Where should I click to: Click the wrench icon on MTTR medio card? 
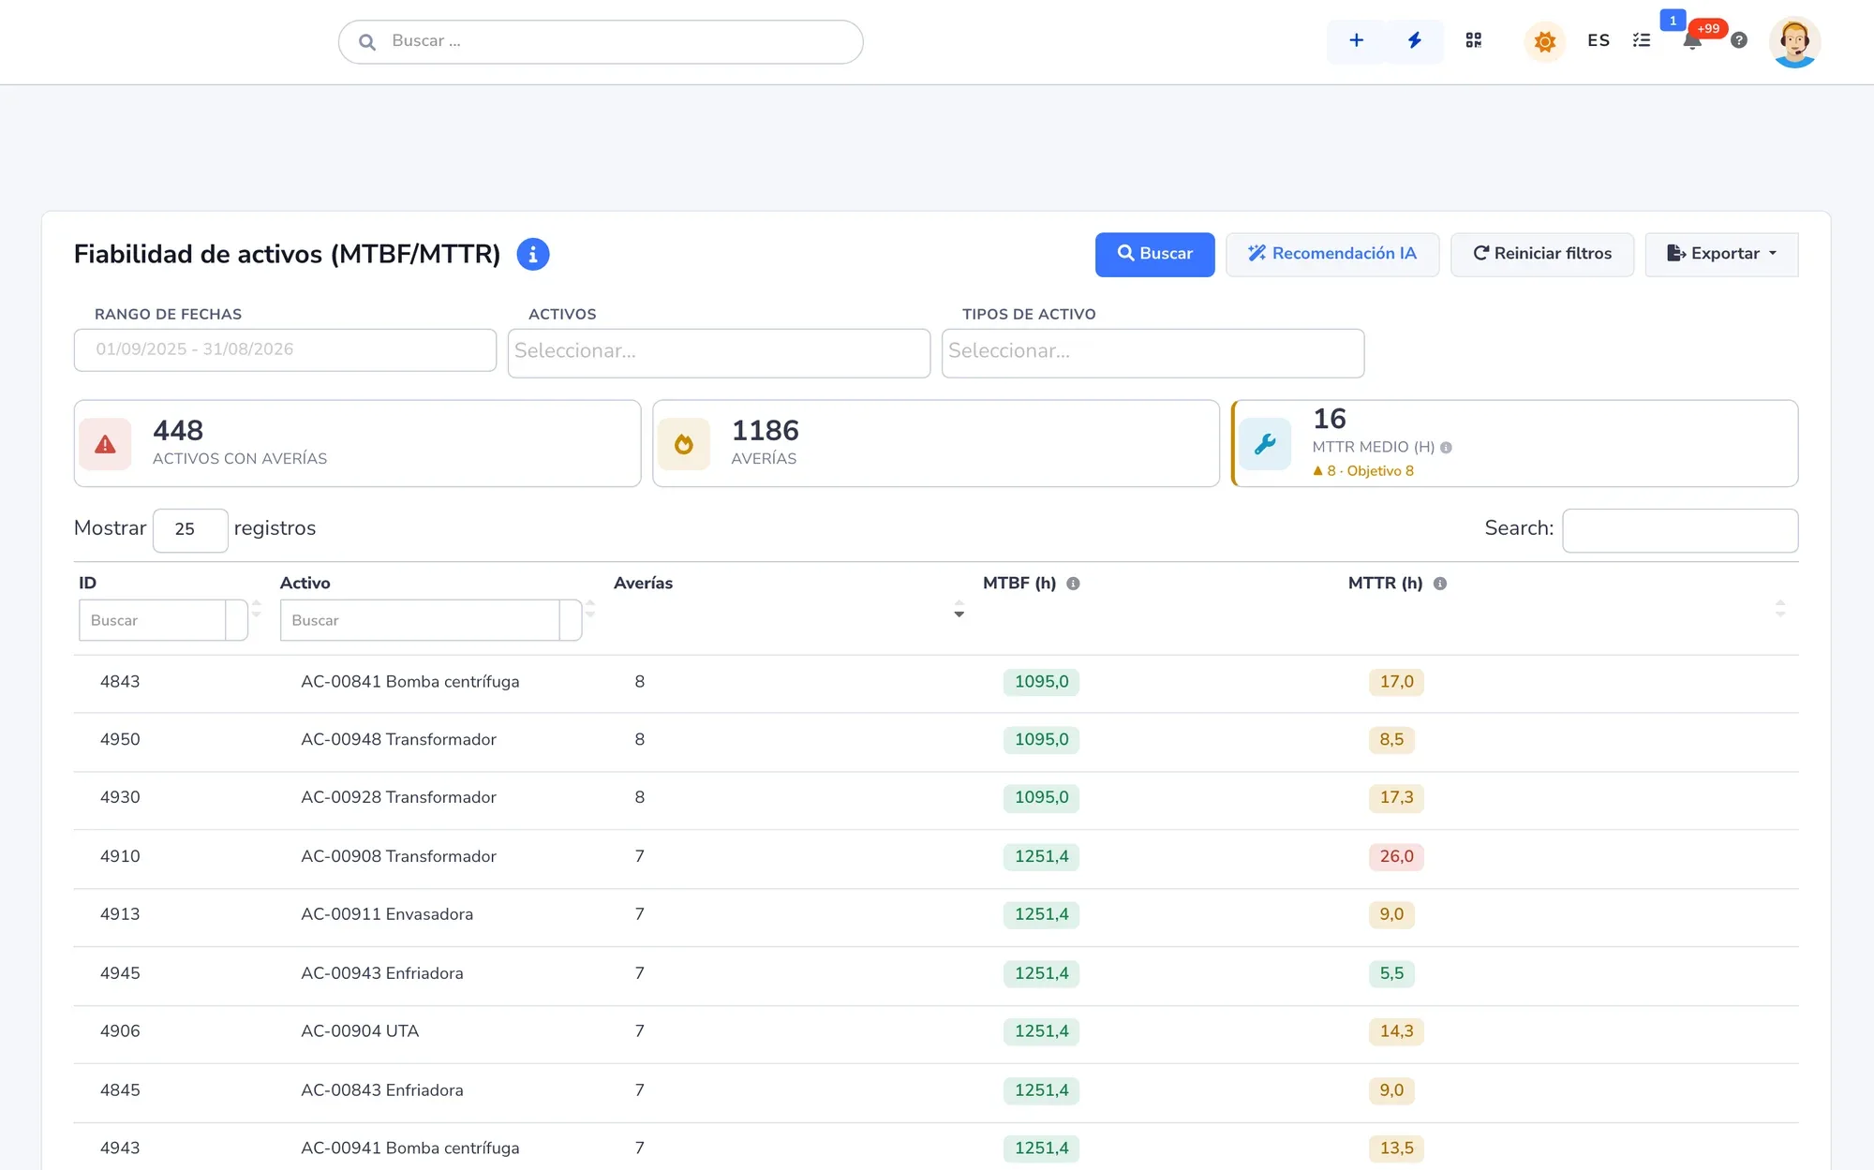click(1265, 444)
